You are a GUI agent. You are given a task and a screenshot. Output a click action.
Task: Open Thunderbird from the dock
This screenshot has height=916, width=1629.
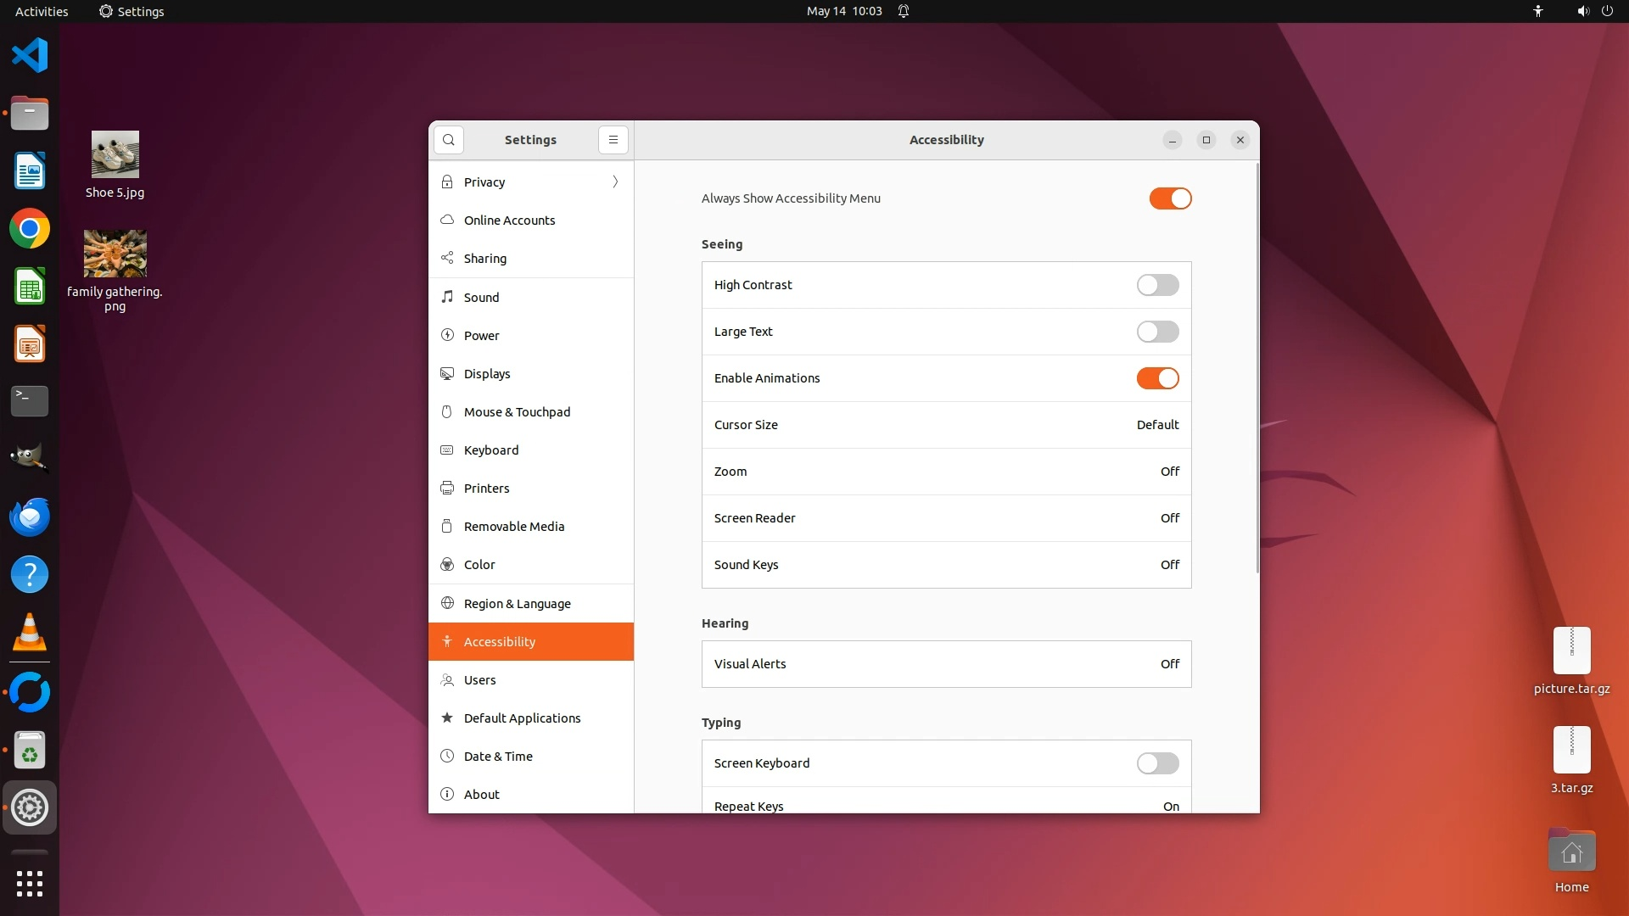click(30, 517)
